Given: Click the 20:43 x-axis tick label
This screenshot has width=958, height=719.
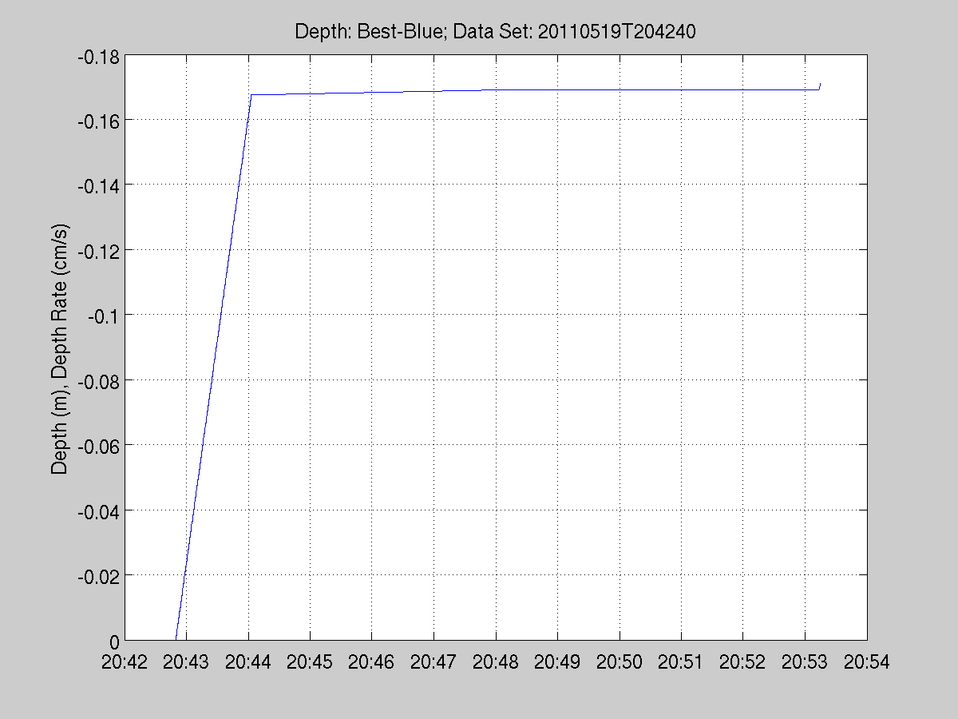Looking at the screenshot, I should tap(186, 661).
